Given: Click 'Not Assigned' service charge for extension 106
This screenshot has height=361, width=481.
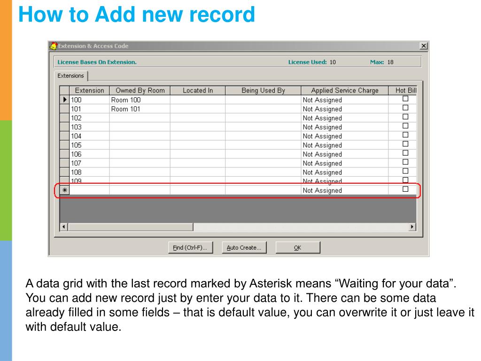Looking at the screenshot, I should (x=345, y=154).
